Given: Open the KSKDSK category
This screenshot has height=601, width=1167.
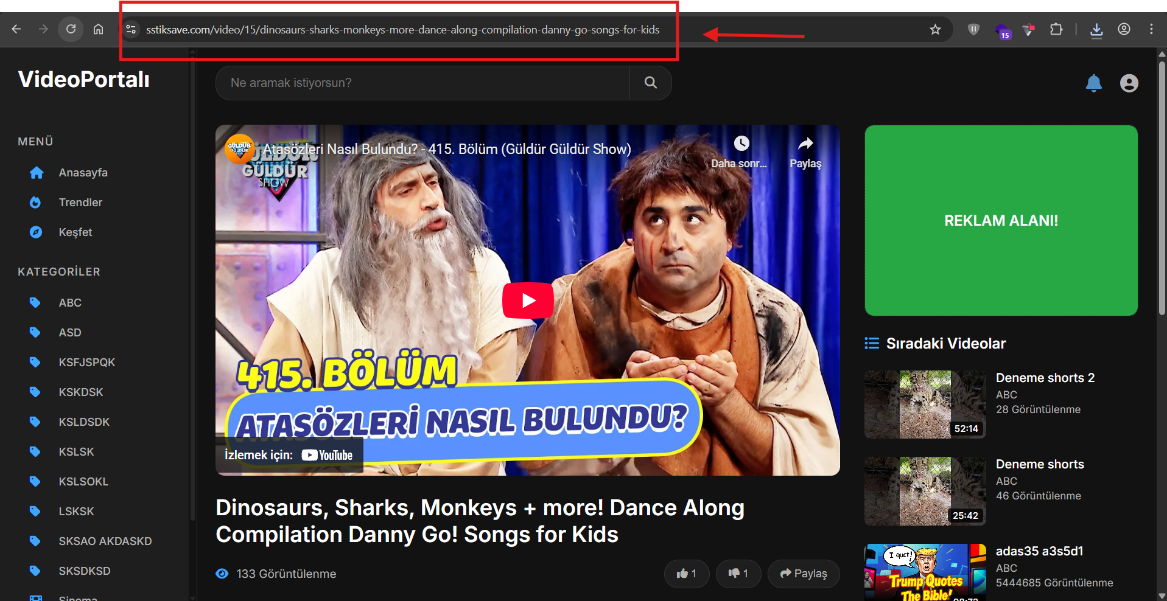Looking at the screenshot, I should tap(81, 392).
